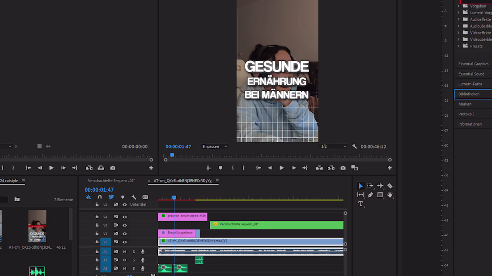Add marker in timeline header
The image size is (492, 276).
123,197
